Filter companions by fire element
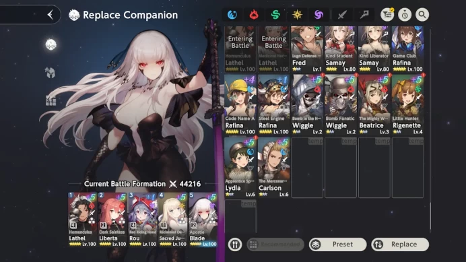The height and width of the screenshot is (262, 466). [254, 15]
